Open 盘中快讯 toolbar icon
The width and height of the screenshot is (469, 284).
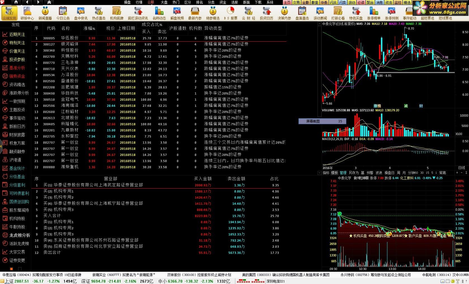pyautogui.click(x=81, y=13)
